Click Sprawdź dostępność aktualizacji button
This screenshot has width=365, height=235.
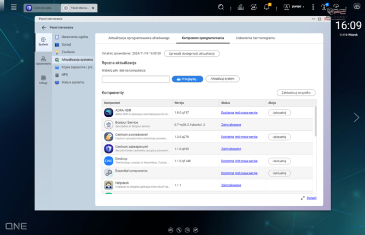(x=192, y=54)
